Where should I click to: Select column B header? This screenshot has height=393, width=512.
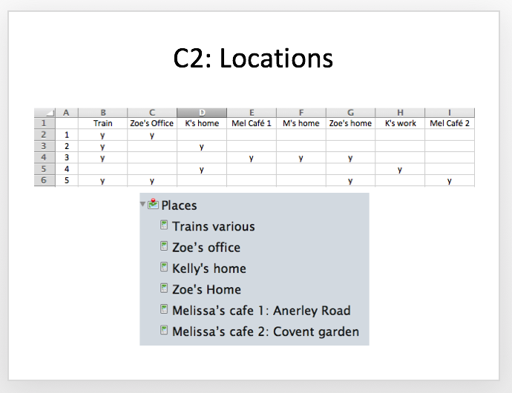(x=103, y=113)
